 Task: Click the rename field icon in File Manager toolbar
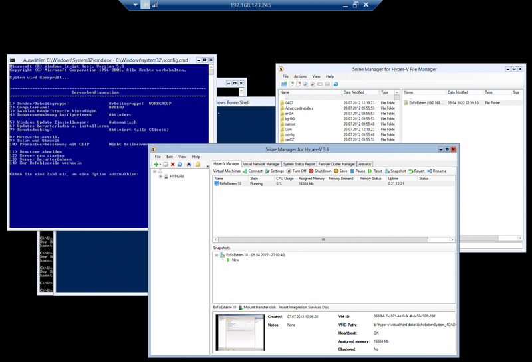pyautogui.click(x=320, y=84)
